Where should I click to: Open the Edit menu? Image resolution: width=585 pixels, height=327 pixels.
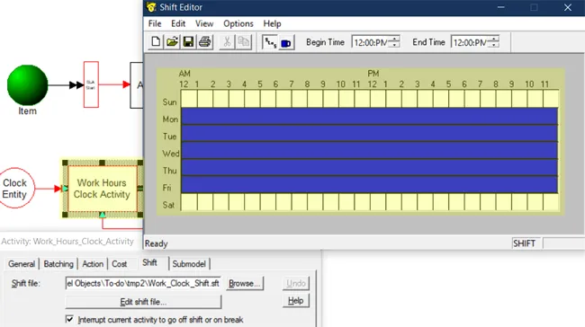click(178, 23)
